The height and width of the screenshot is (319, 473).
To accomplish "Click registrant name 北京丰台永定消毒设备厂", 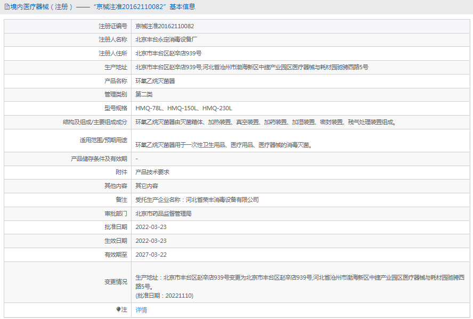I will click(166, 39).
